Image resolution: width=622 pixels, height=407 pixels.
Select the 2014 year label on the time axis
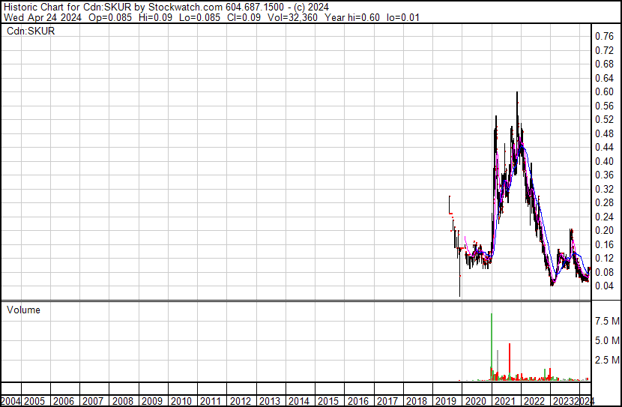[299, 401]
